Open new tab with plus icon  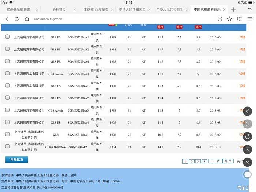click(x=234, y=10)
